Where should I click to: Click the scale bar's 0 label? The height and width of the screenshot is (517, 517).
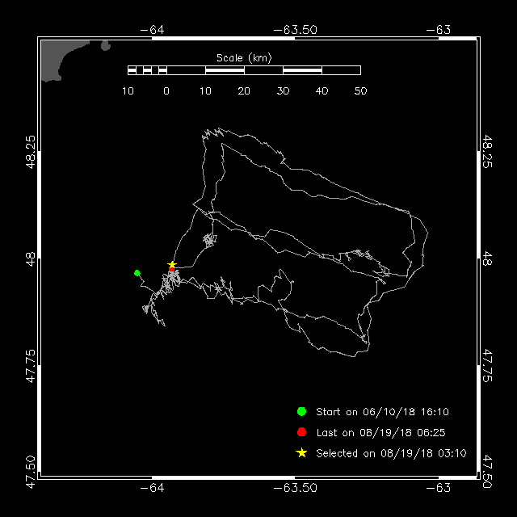(166, 91)
